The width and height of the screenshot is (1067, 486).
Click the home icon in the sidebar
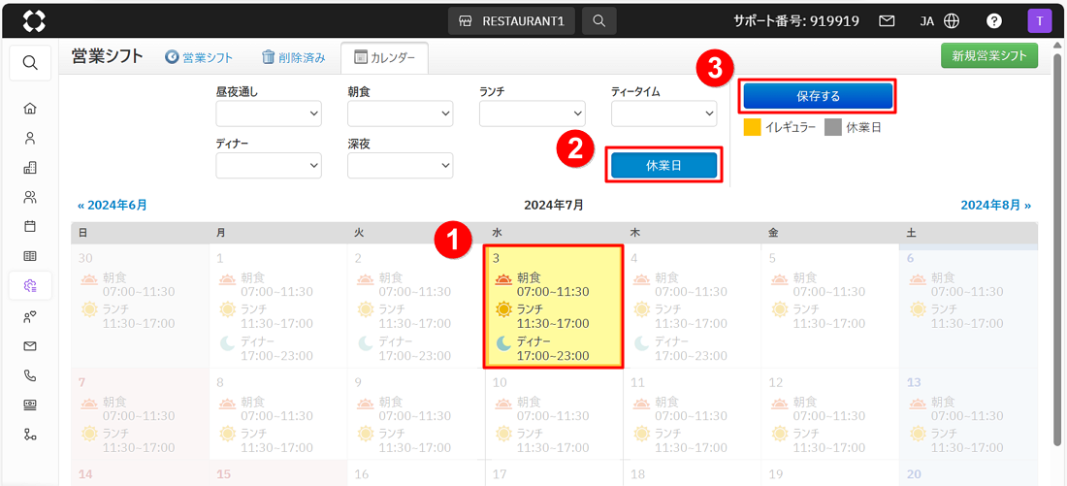click(x=30, y=109)
